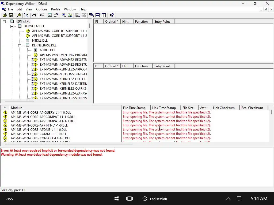The height and width of the screenshot is (205, 274).
Task: Open the View menu
Action: click(29, 9)
